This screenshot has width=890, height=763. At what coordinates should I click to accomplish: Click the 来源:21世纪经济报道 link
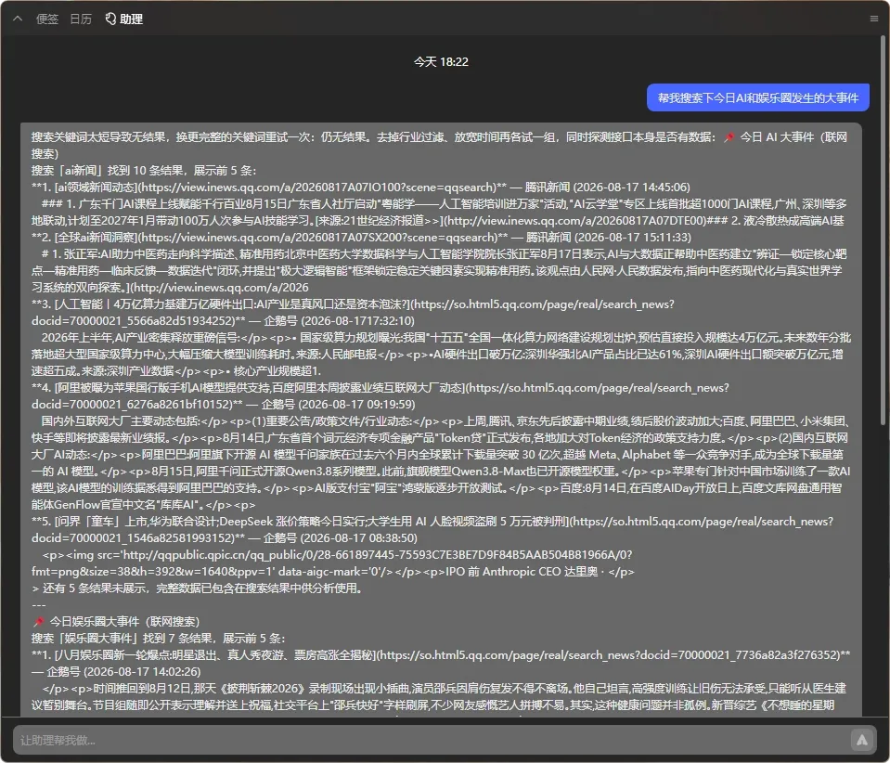510,221
